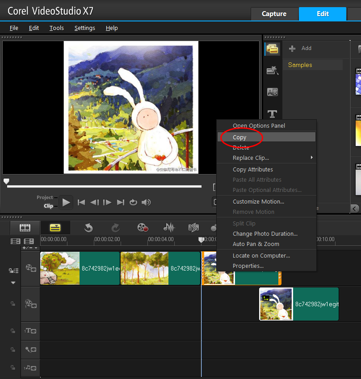Switch preview to Project mode

pyautogui.click(x=45, y=197)
